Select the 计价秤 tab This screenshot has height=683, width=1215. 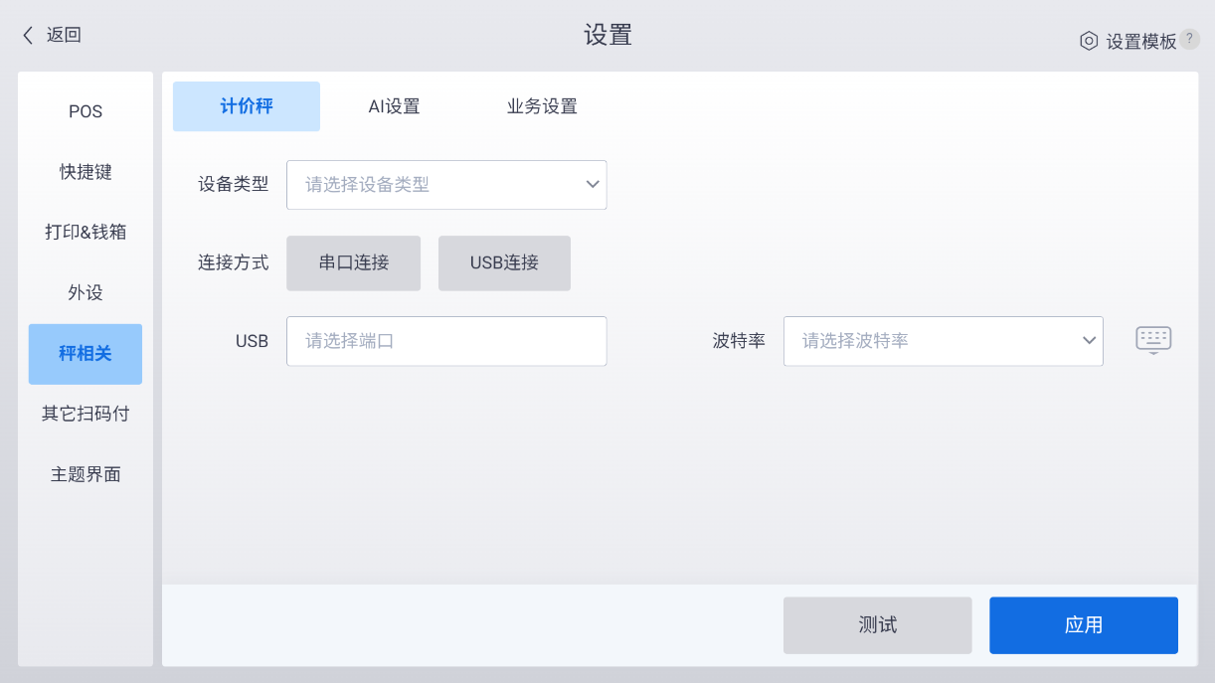point(247,106)
